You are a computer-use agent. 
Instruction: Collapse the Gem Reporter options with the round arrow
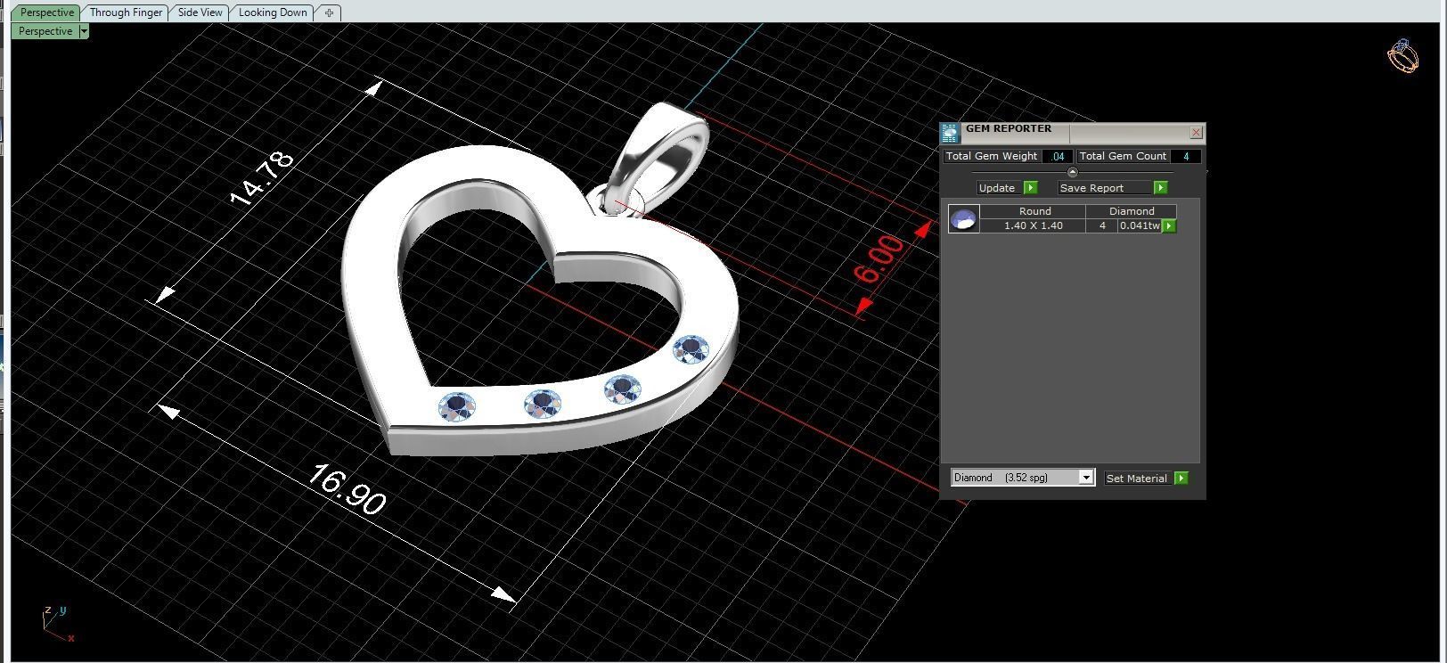[x=1072, y=172]
